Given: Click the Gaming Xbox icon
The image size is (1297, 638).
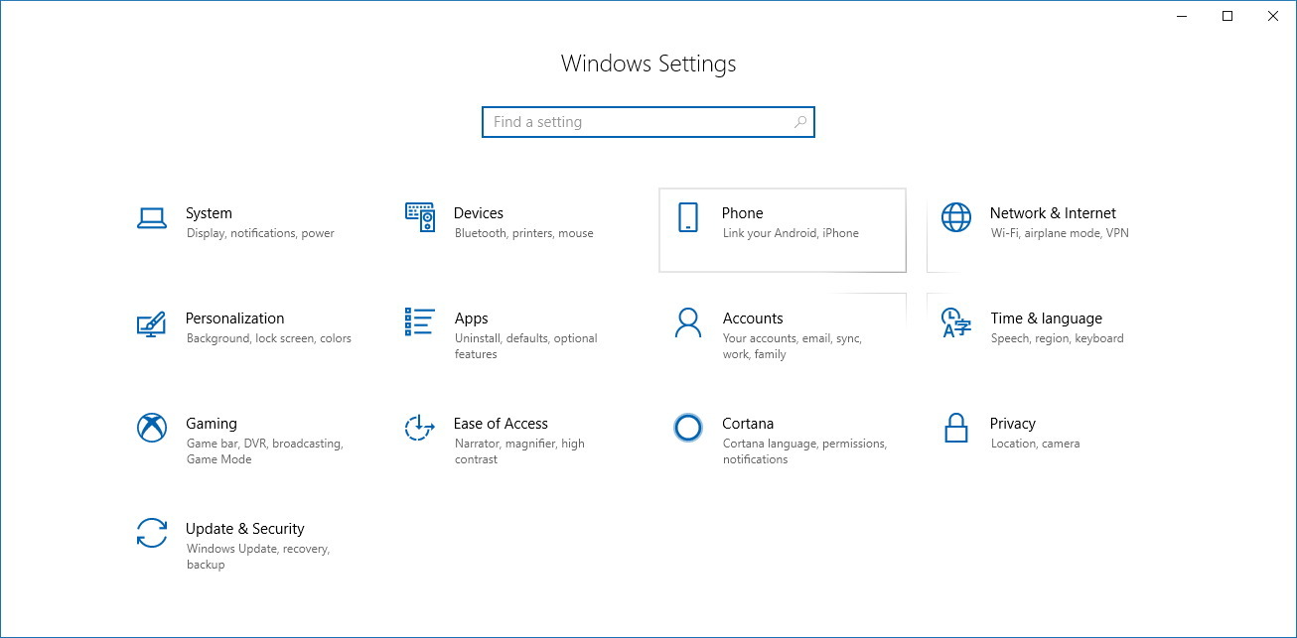Looking at the screenshot, I should 151,428.
